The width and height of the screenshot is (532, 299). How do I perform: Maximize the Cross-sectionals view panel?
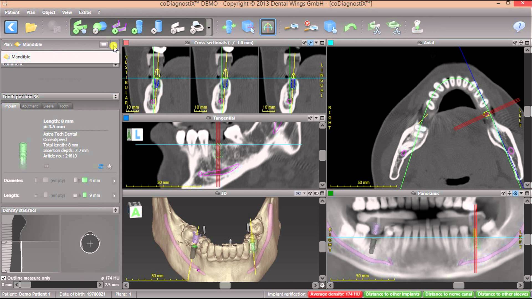(x=322, y=43)
